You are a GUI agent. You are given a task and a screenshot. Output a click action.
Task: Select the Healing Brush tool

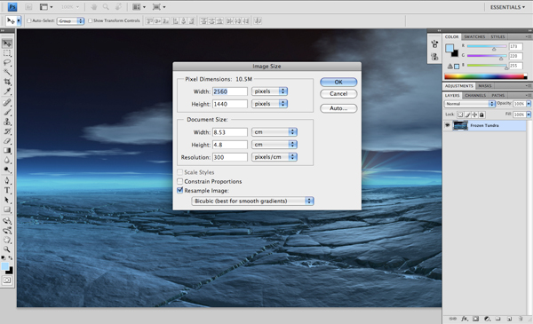click(x=7, y=102)
